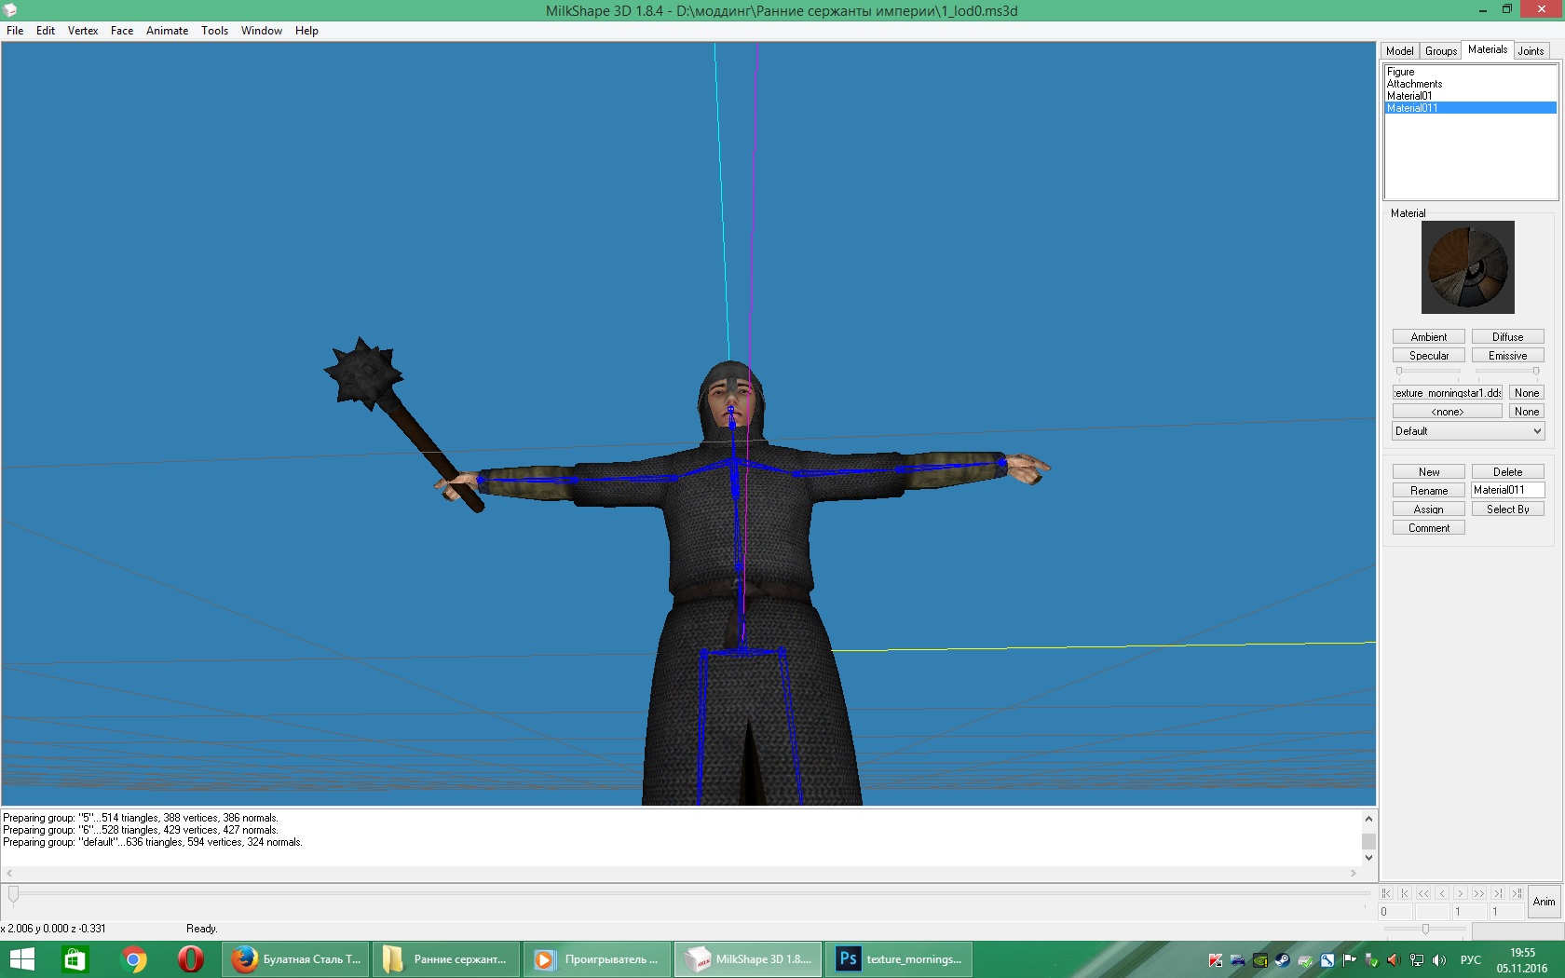Toggle the Anim mode button
Image resolution: width=1565 pixels, height=978 pixels.
[1545, 902]
